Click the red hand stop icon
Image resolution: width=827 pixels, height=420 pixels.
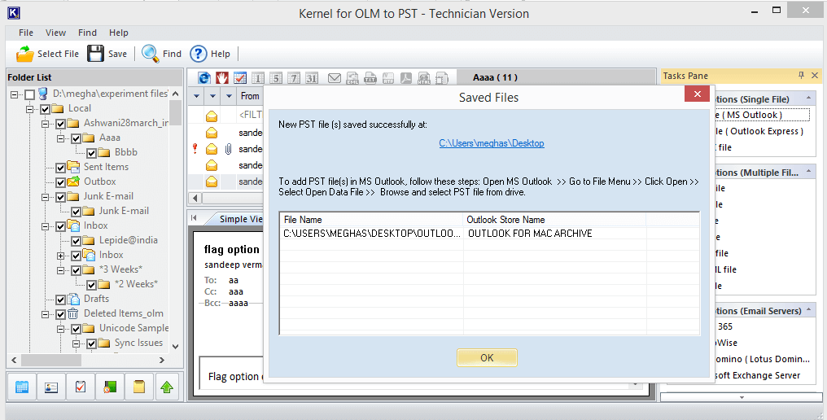point(222,78)
